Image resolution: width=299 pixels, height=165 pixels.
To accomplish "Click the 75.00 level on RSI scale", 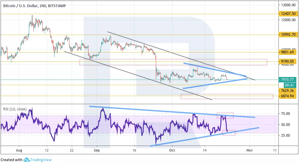I will click(286, 114).
